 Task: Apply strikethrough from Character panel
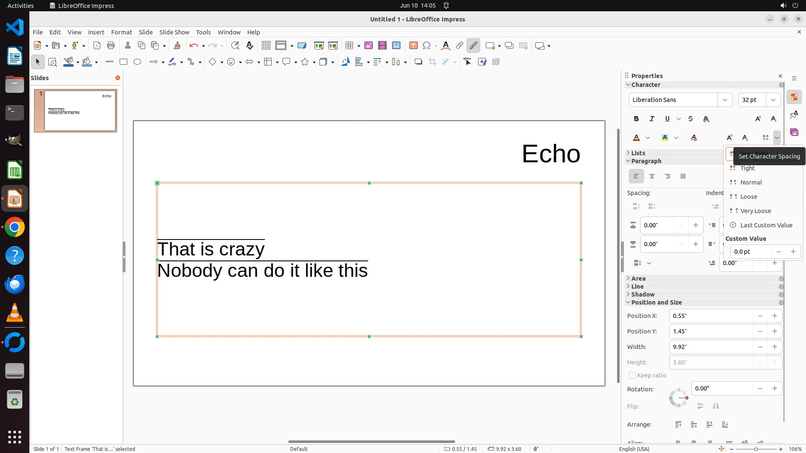click(x=691, y=119)
